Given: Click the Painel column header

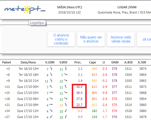Looking at the screenshot, I should coord(6,62).
